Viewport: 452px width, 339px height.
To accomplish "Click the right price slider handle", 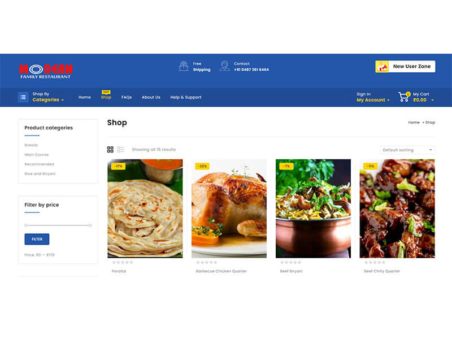I will pyautogui.click(x=90, y=225).
